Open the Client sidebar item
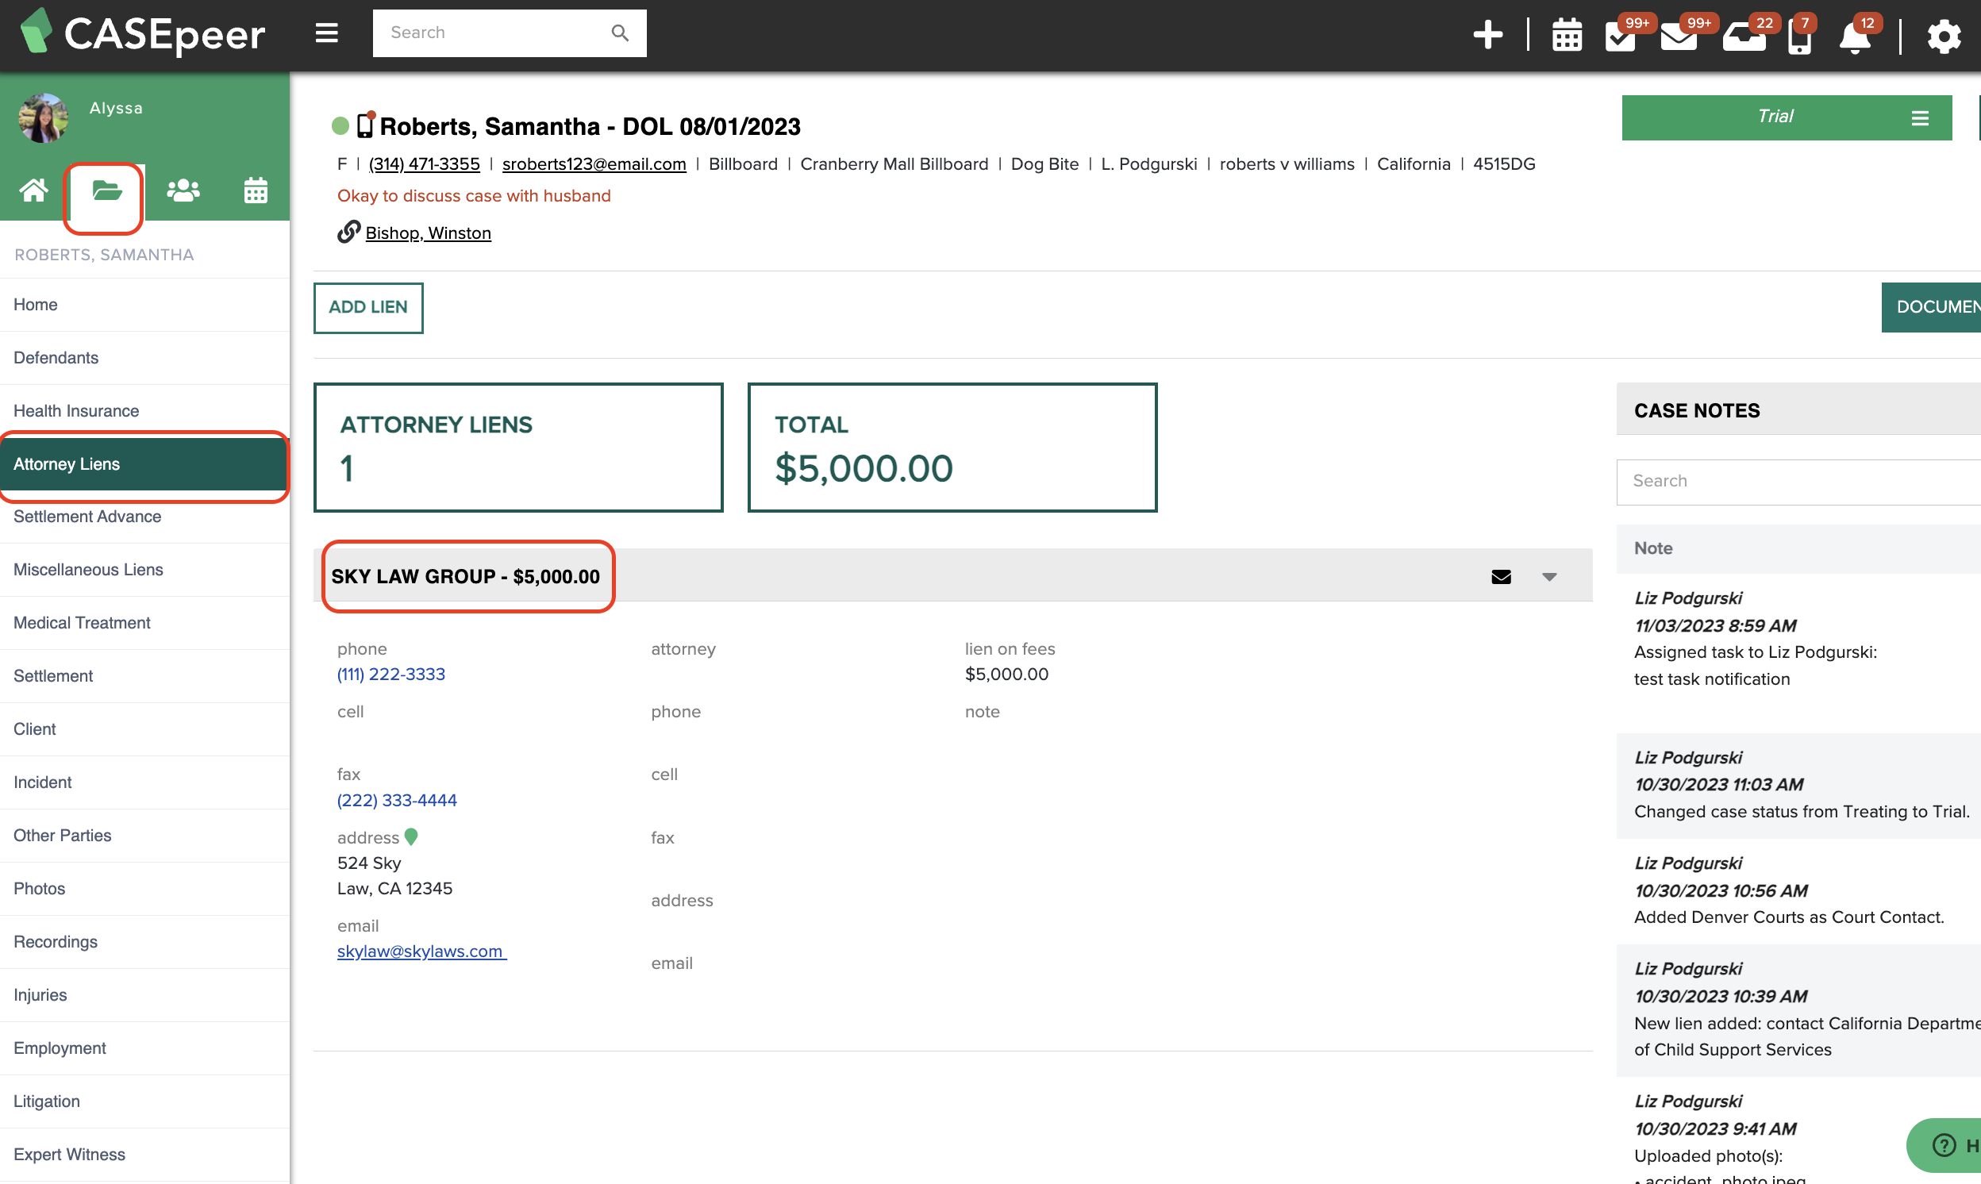 tap(144, 729)
